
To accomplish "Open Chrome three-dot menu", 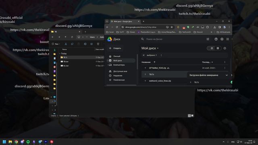I will point(229,27).
